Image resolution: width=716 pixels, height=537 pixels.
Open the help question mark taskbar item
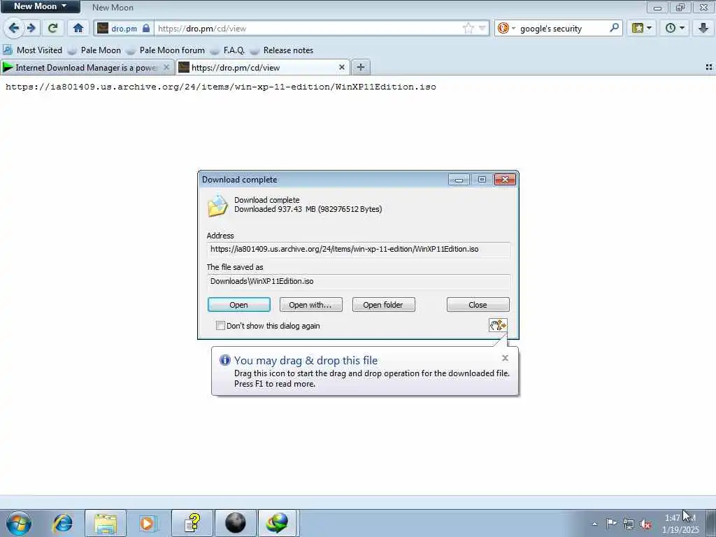[192, 523]
